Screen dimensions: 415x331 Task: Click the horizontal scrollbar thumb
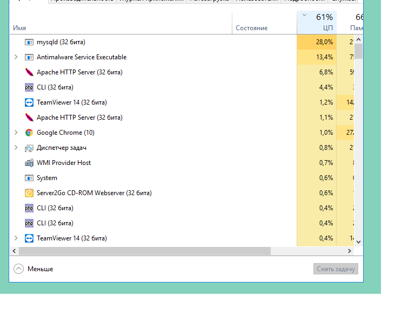point(145,251)
